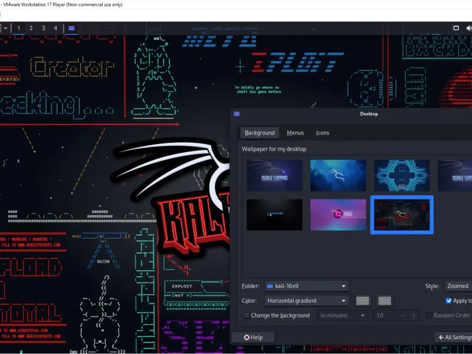Select the dark blue Kali Linux text wallpaper
Screen dimensions: 472x354
point(274,175)
